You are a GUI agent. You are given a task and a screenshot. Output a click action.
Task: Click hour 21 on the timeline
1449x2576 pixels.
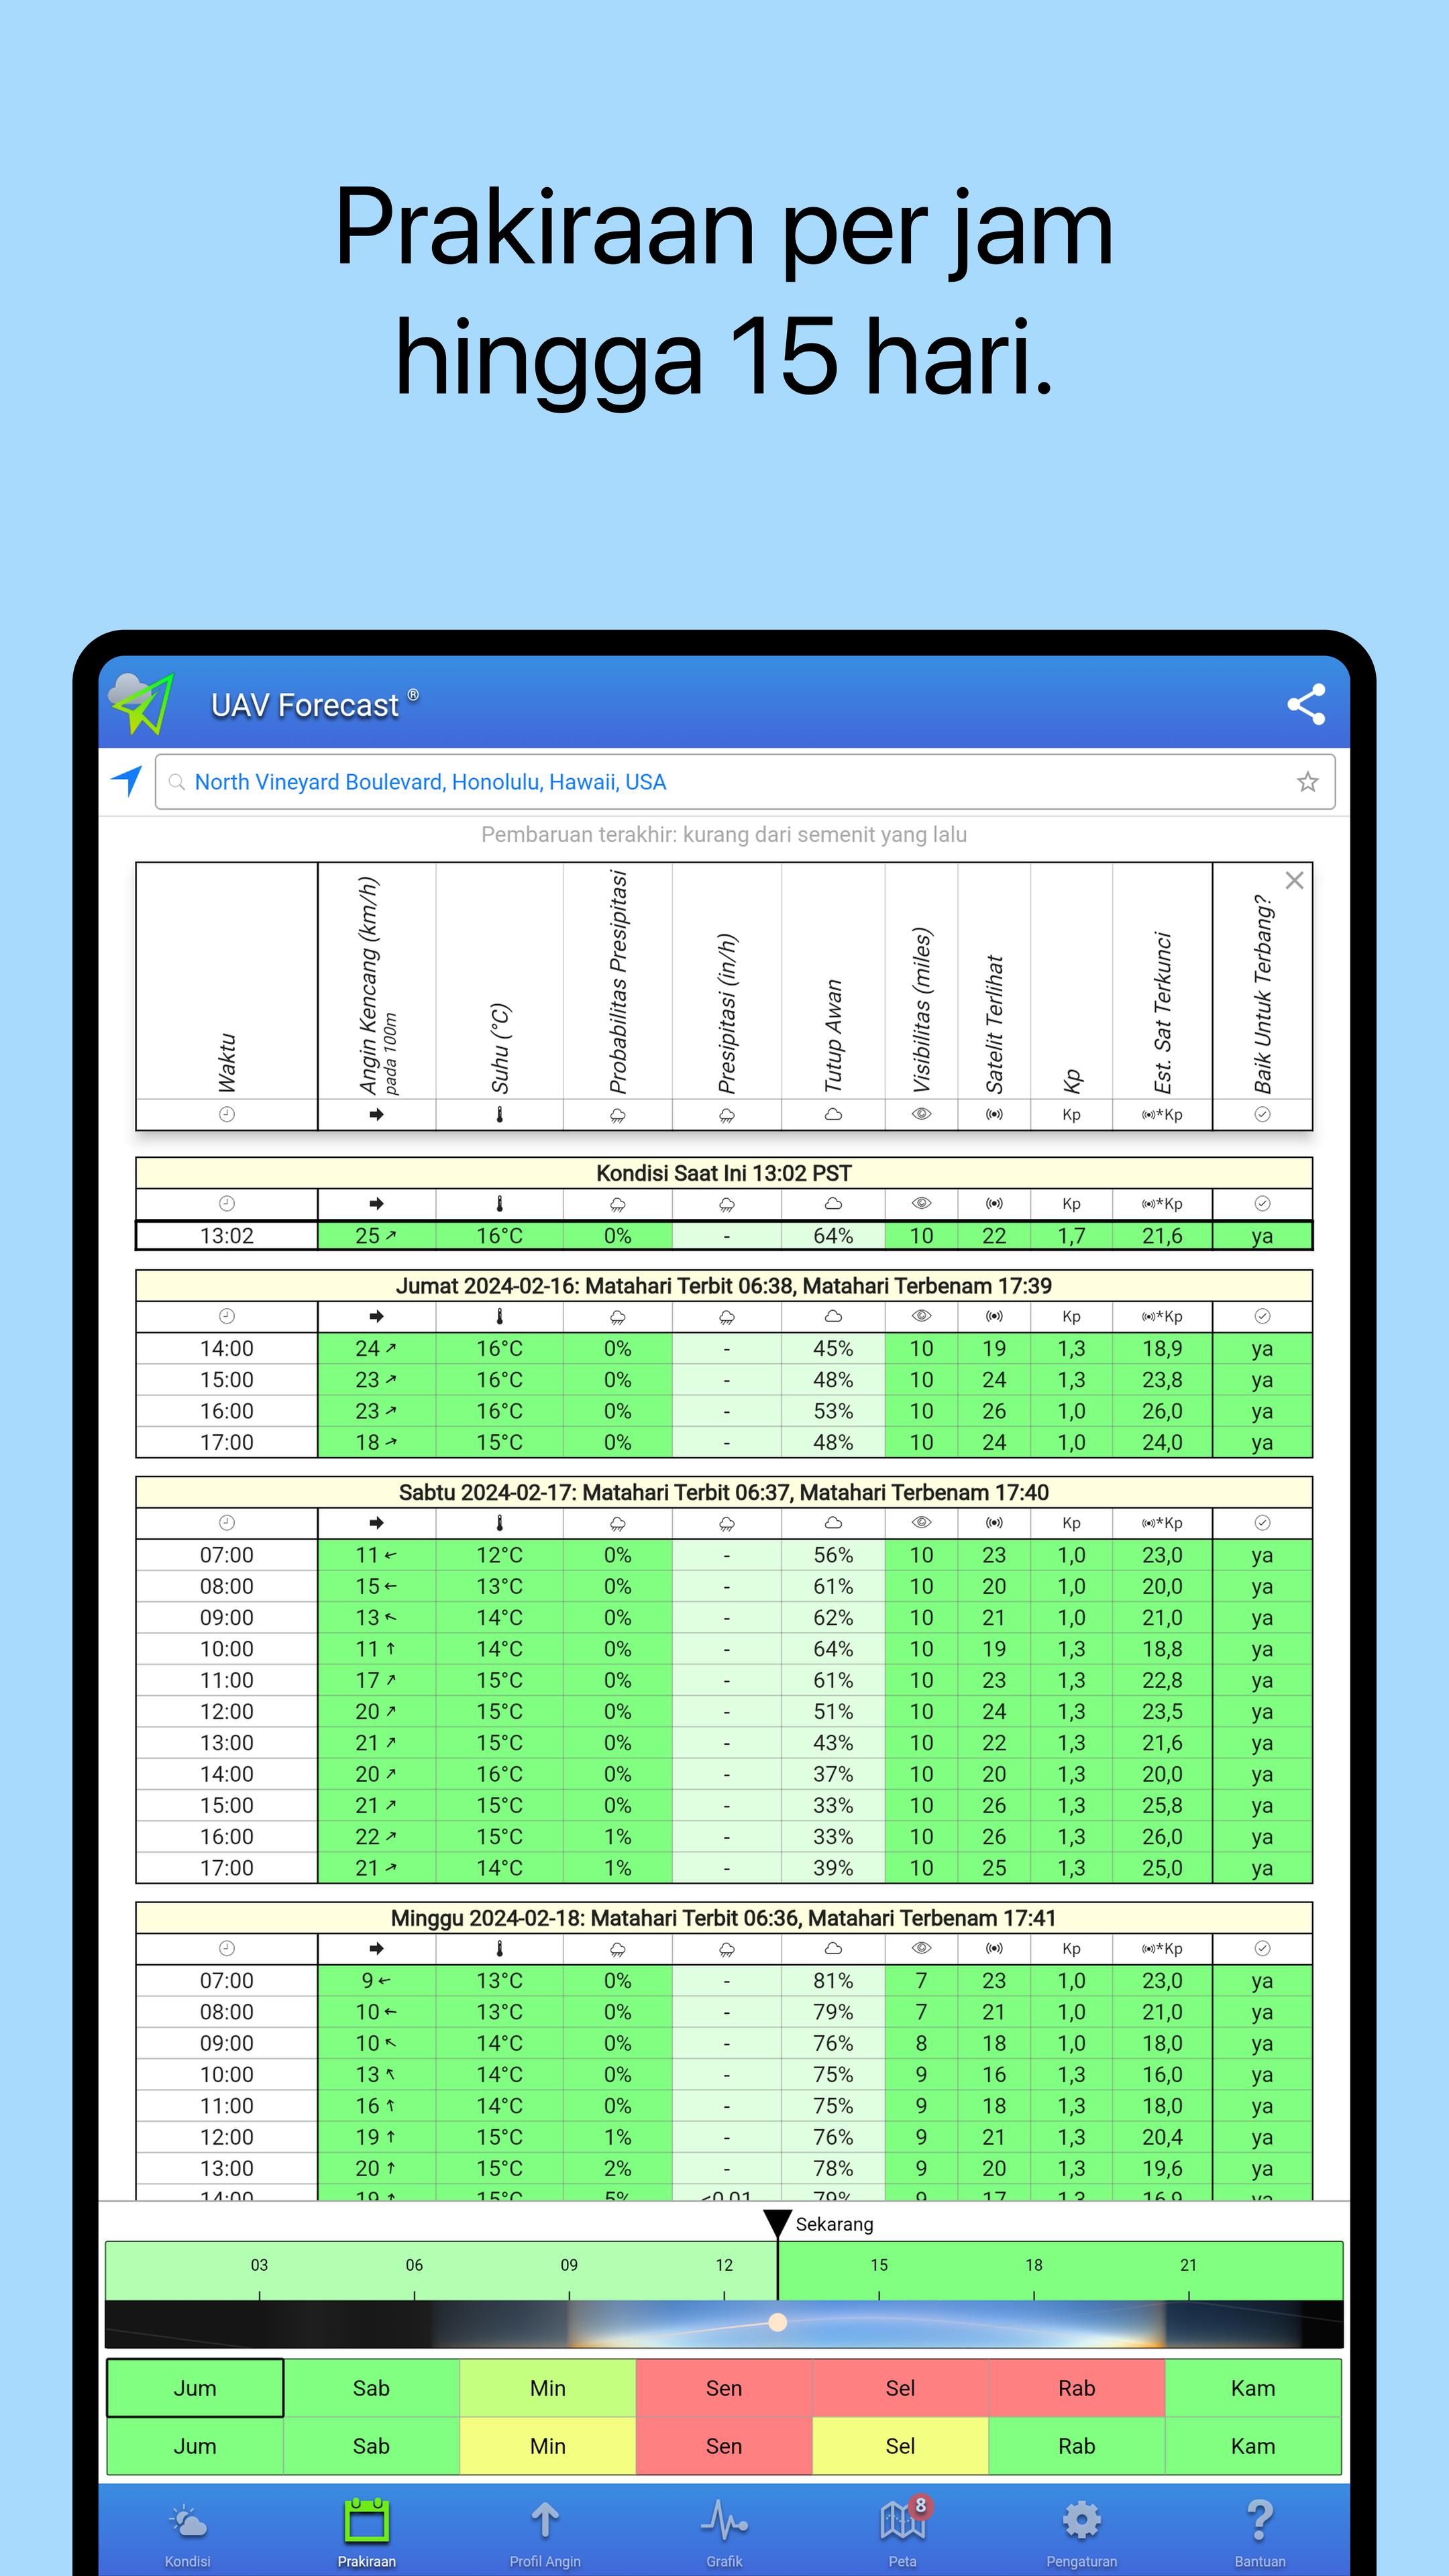coord(1188,2265)
